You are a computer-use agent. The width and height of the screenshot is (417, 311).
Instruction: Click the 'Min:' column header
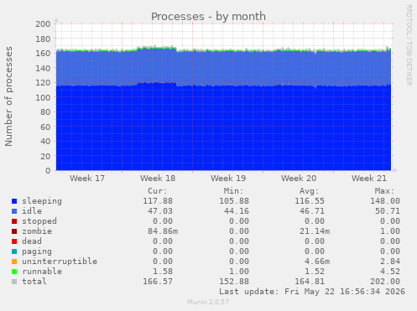(x=233, y=191)
